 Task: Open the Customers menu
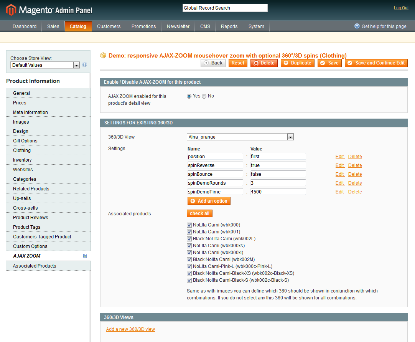pyautogui.click(x=109, y=26)
